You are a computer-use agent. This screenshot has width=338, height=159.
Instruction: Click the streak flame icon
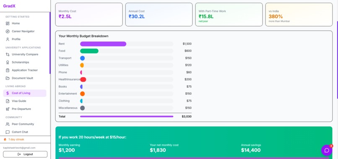(5, 139)
